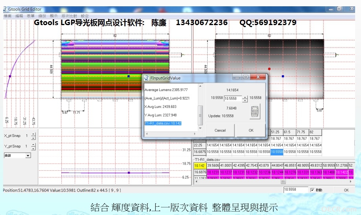Image resolution: width=361 pixels, height=215 pixels.
Task: Increment the dialog value spinner up arrow
Action: pyautogui.click(x=245, y=97)
